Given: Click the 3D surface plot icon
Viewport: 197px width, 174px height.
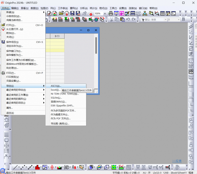Looking at the screenshot, I should click(99, 167).
